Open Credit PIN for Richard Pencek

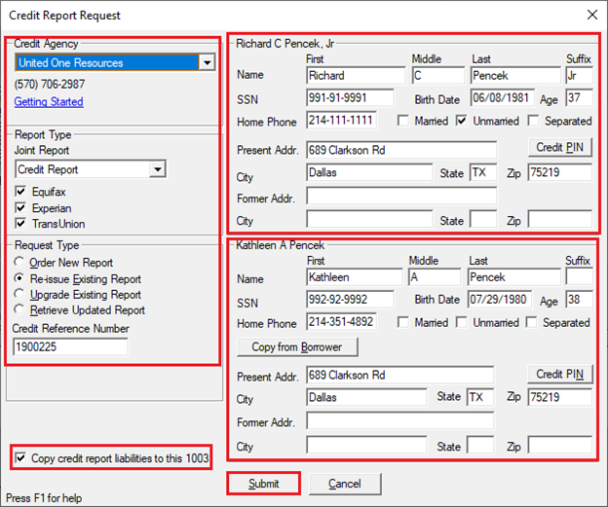tap(559, 147)
